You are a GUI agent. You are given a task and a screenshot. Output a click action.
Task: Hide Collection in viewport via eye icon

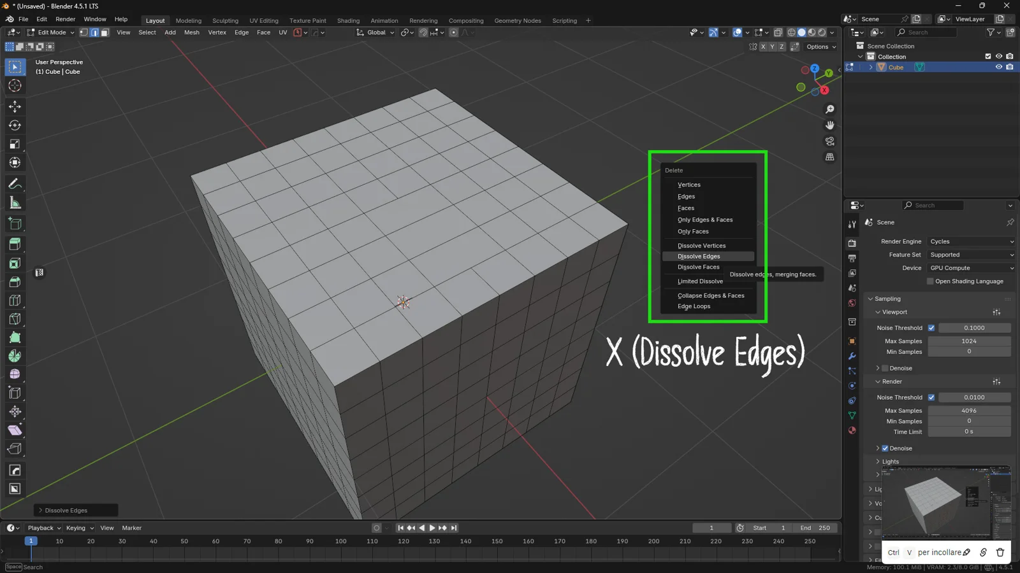(x=999, y=57)
